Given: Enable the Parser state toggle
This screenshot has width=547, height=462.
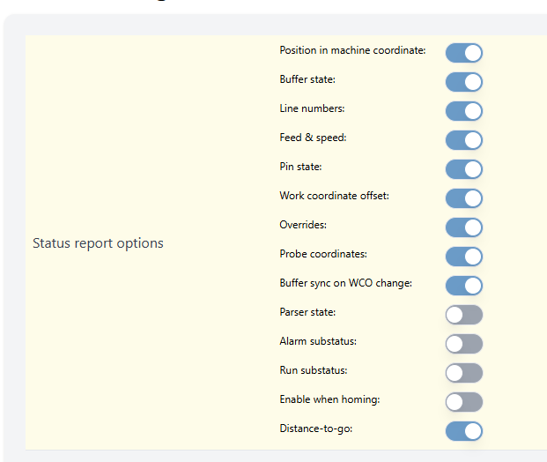Looking at the screenshot, I should click(463, 315).
